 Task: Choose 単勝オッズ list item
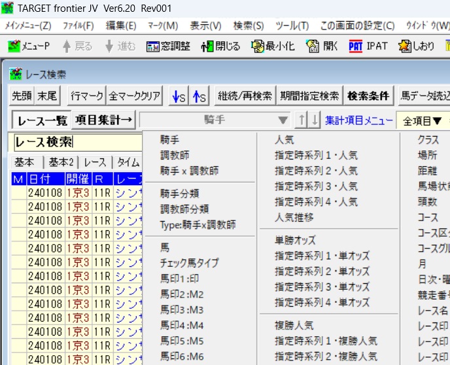[296, 240]
